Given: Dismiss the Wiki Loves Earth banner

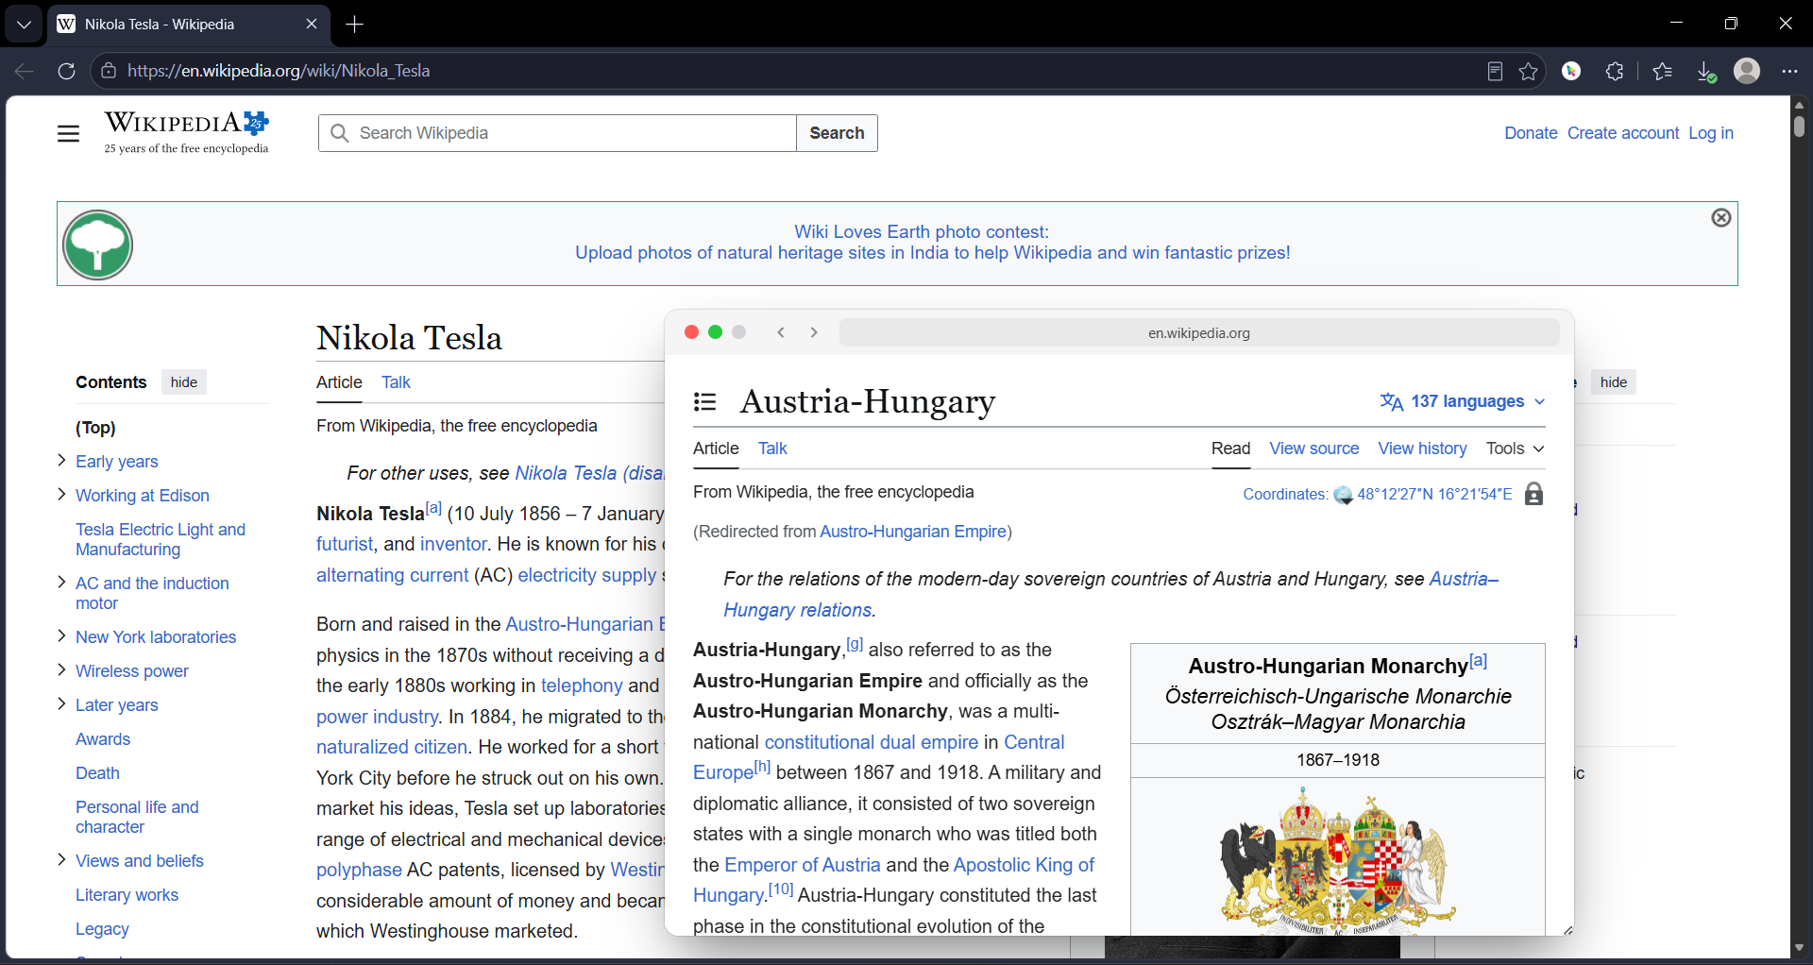Looking at the screenshot, I should pos(1721,218).
